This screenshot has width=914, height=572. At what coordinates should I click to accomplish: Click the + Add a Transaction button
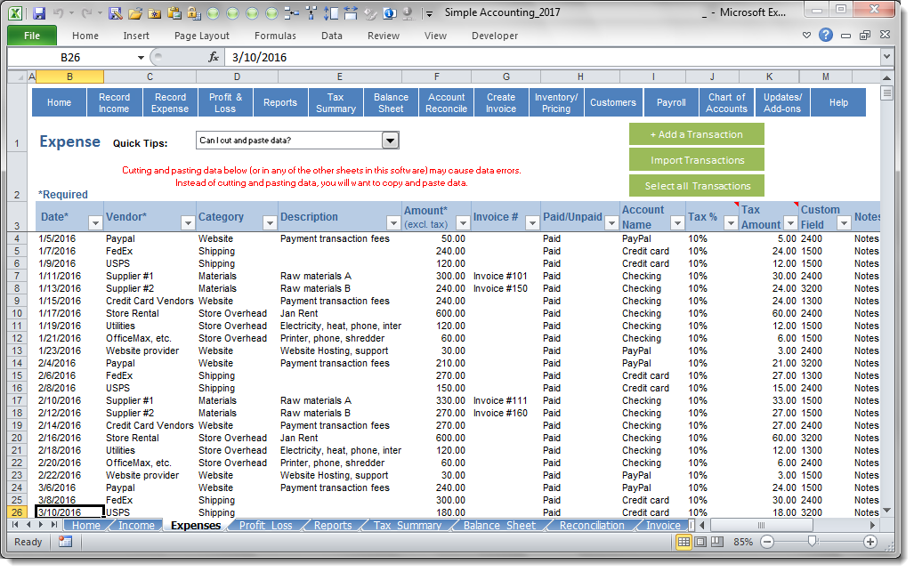(x=697, y=134)
